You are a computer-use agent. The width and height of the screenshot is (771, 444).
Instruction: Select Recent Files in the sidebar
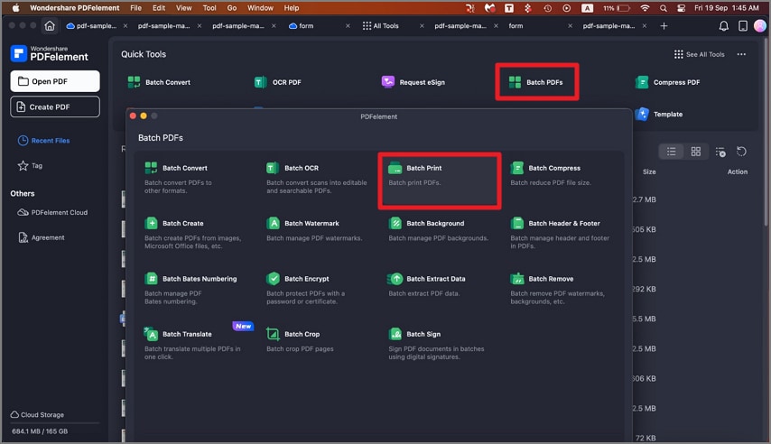point(43,141)
